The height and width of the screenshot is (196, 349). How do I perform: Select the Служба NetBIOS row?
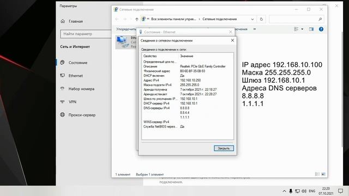click(188, 126)
